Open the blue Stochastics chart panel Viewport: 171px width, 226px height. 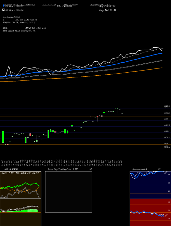coord(150,185)
